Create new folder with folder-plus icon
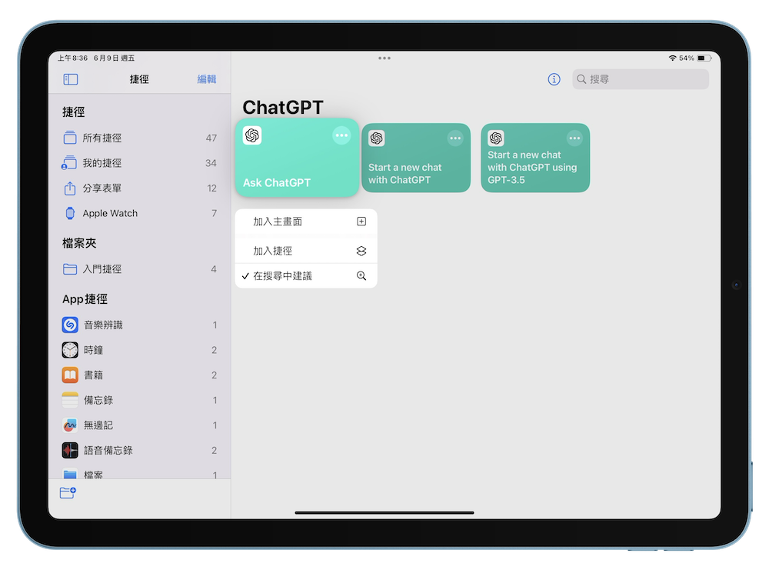Viewport: 769px width, 570px height. (68, 492)
